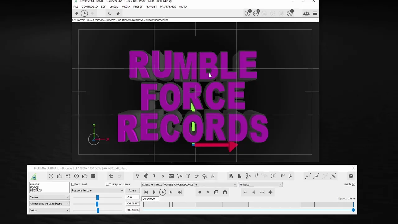Click the second property slider showing -36.39997

pyautogui.click(x=97, y=204)
